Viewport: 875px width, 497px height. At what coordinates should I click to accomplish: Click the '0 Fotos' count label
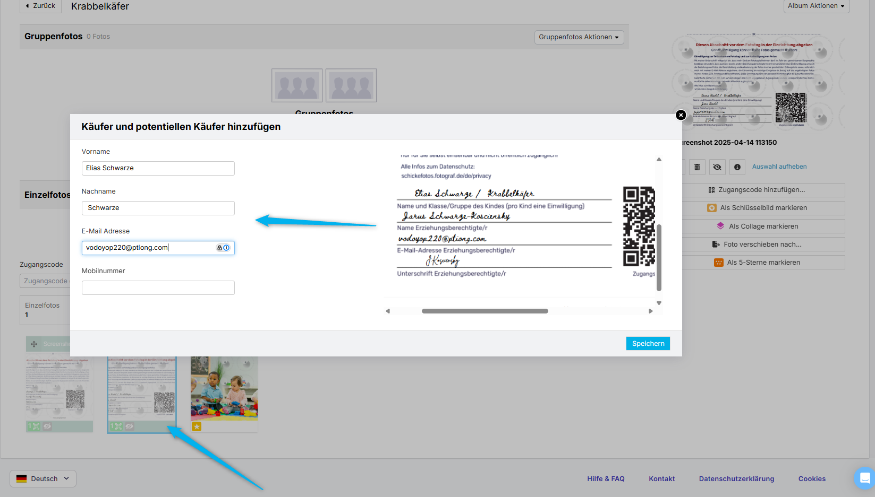(98, 37)
